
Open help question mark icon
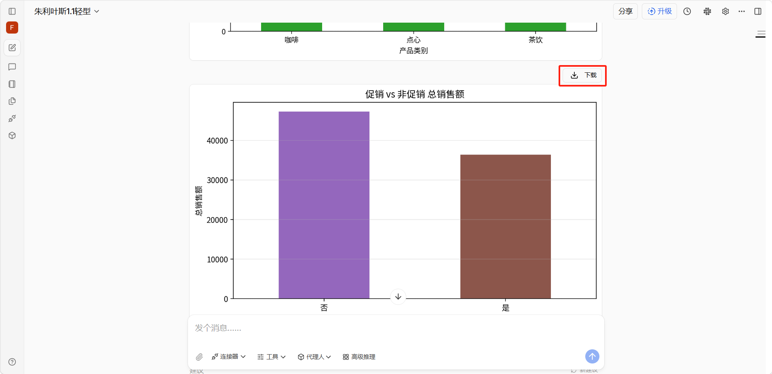[12, 362]
